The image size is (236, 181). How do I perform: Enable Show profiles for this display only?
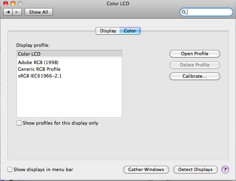pos(19,123)
